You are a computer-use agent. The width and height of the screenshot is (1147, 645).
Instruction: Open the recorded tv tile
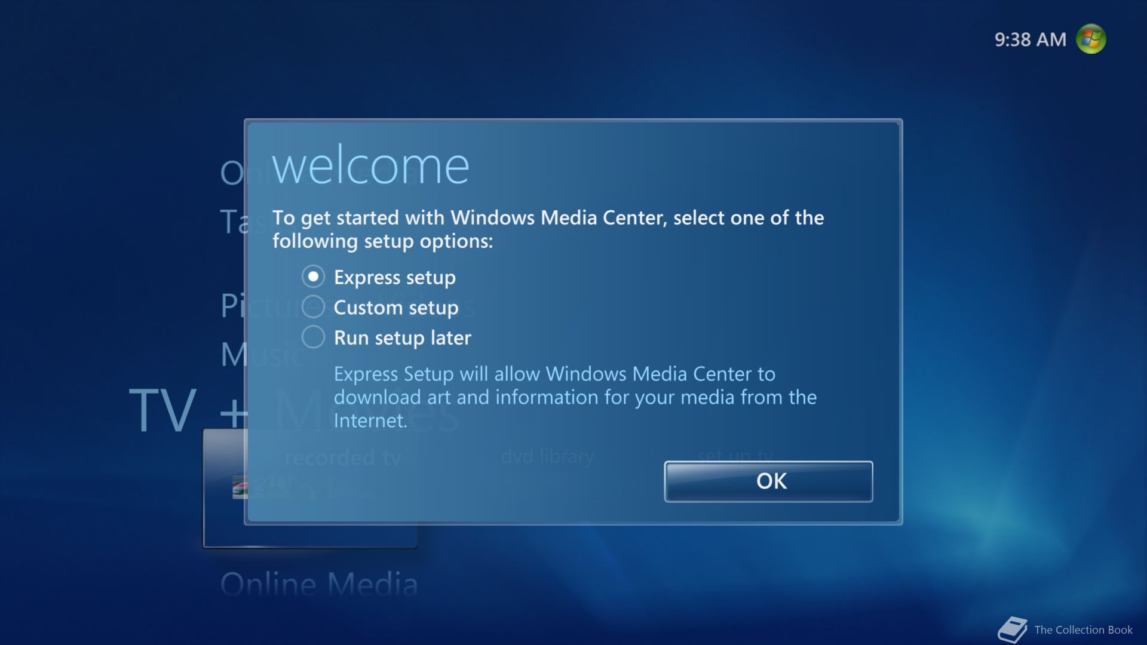coord(342,458)
